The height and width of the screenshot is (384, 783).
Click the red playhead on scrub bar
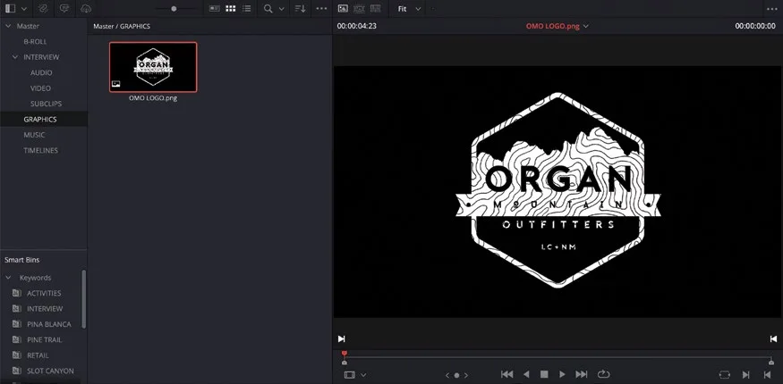[344, 355]
